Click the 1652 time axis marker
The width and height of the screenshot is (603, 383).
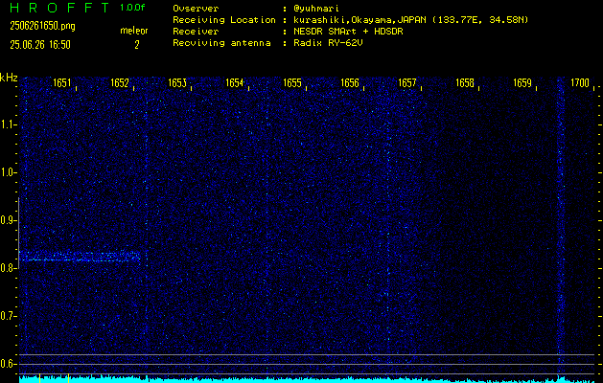click(x=120, y=82)
